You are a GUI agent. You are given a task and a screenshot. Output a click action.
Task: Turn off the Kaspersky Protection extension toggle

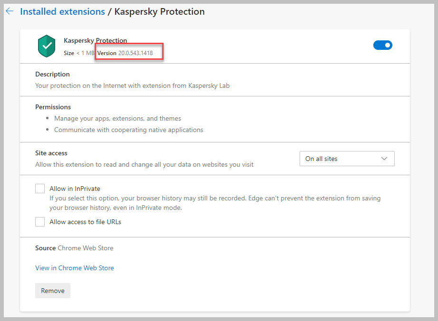point(383,45)
